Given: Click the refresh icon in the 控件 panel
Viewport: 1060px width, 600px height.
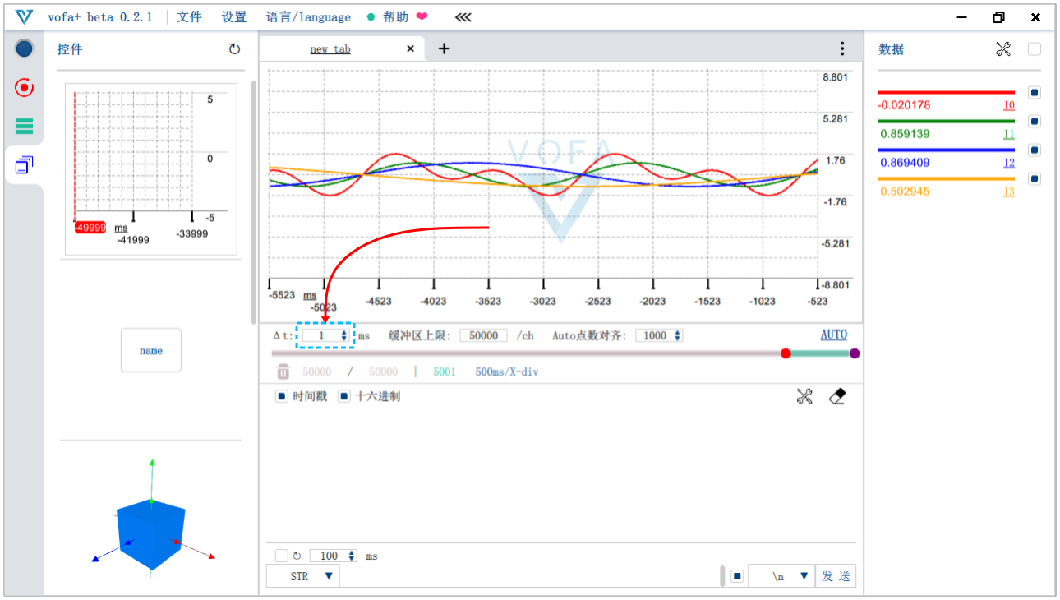Looking at the screenshot, I should pyautogui.click(x=234, y=49).
